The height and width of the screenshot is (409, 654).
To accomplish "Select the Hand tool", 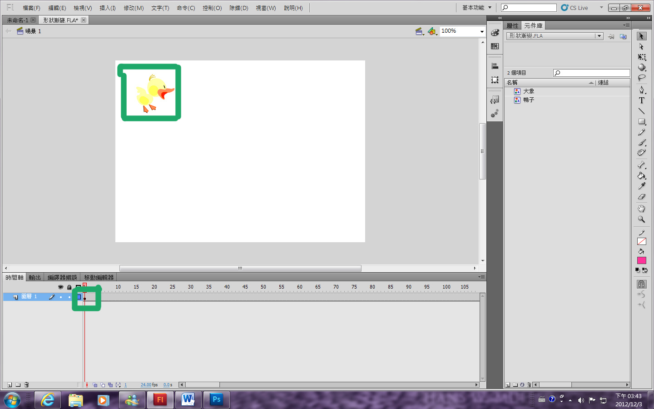I will click(641, 209).
